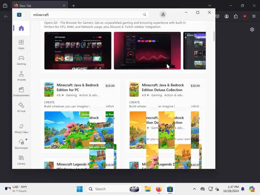Click the taskbar Search box

pos(113,189)
